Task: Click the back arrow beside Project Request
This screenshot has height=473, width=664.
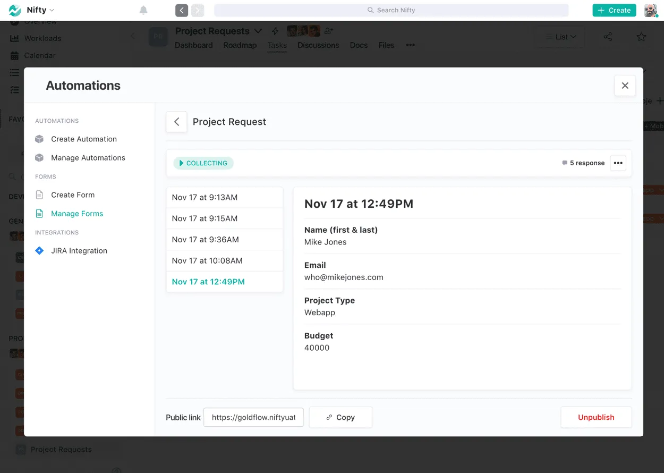Action: (x=176, y=122)
